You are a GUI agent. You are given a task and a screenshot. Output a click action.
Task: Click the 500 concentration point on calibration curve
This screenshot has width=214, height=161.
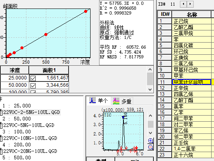pos(46,34)
